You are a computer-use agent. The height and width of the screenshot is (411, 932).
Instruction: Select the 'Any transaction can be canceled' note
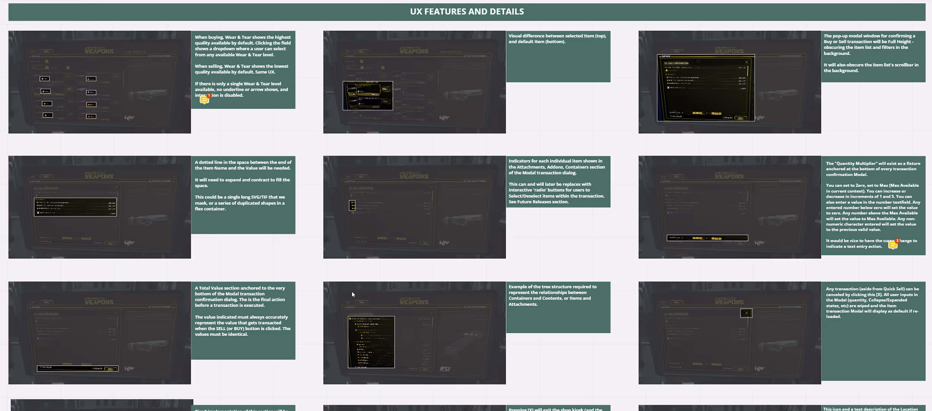[873, 331]
